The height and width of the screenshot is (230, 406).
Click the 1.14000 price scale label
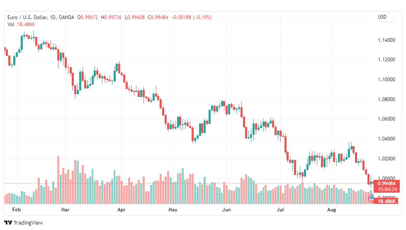click(x=387, y=40)
